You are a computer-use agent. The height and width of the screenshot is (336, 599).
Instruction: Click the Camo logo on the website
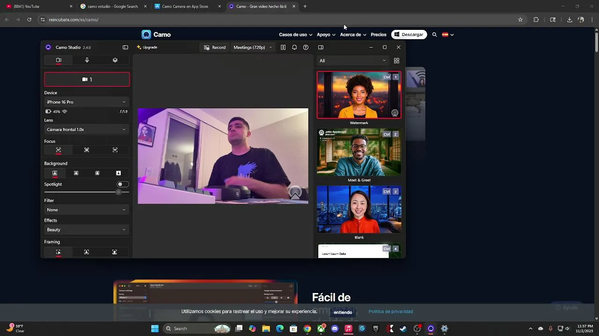(x=156, y=35)
